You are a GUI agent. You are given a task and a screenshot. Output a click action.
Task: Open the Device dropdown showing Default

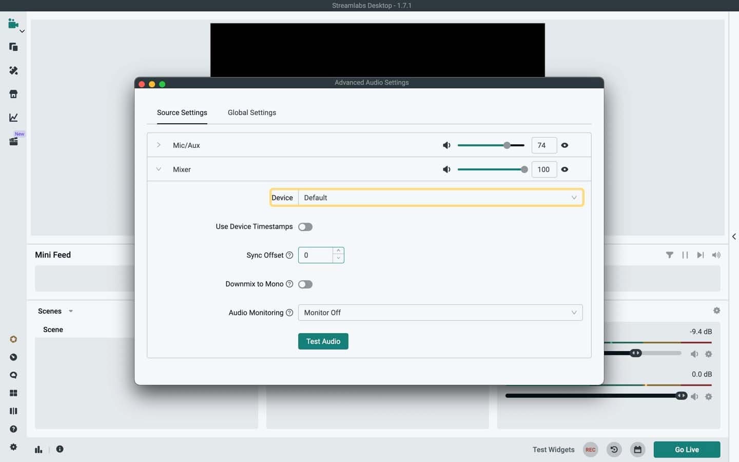point(440,197)
